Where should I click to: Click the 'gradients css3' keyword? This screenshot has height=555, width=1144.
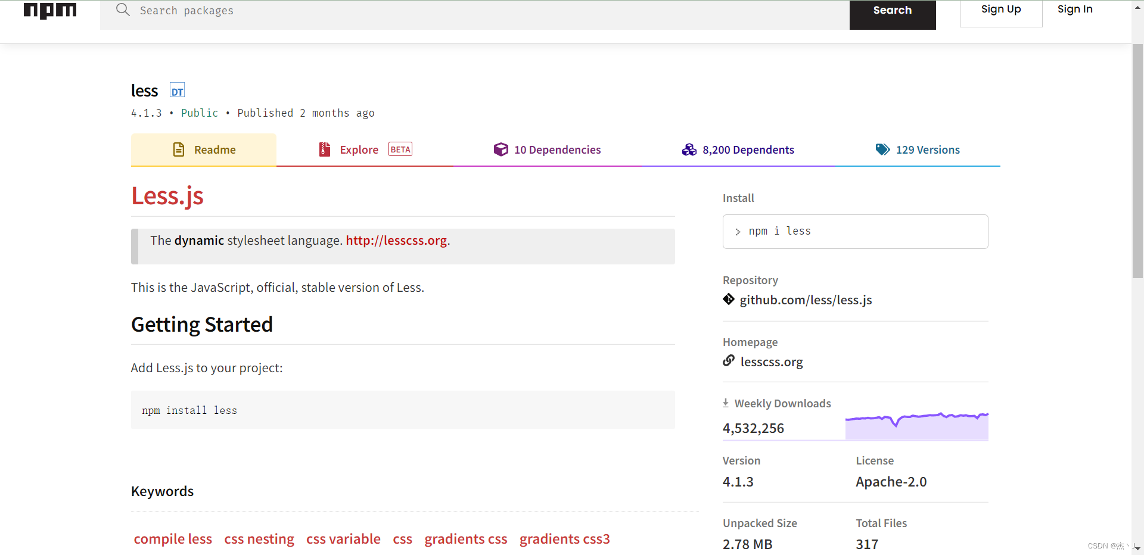click(x=565, y=539)
